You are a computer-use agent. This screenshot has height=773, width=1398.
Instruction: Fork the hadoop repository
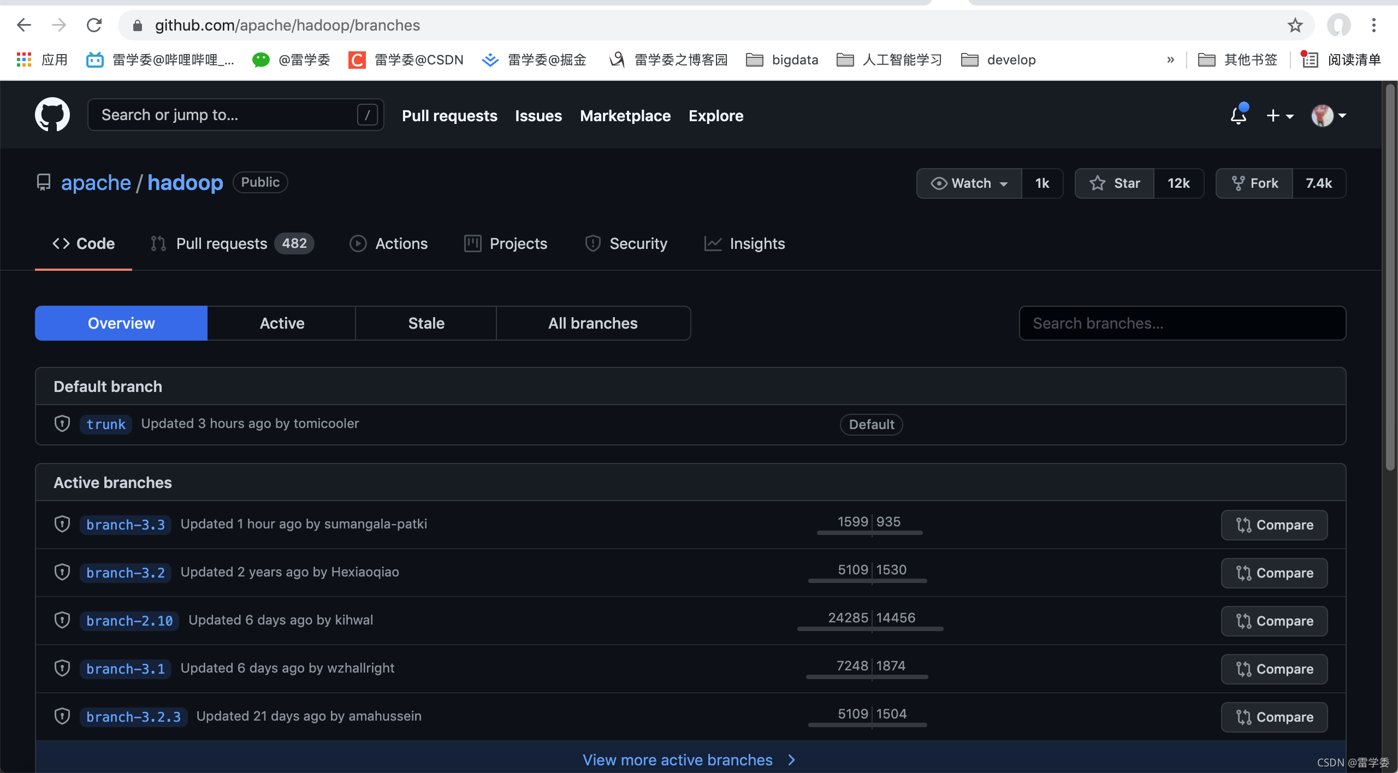(x=1254, y=183)
